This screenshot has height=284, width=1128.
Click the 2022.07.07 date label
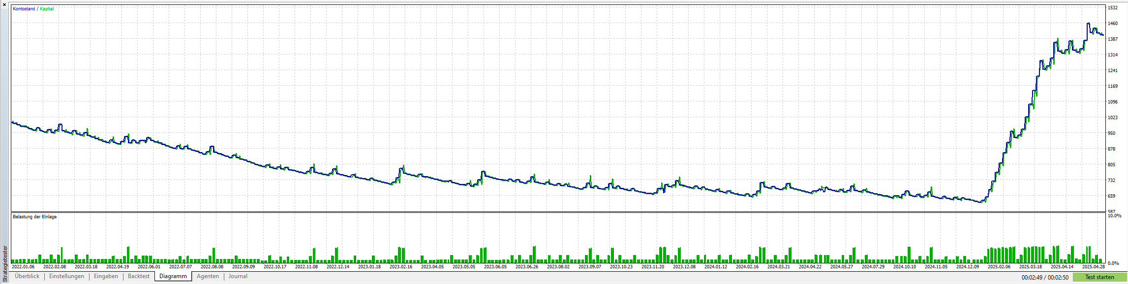pos(181,267)
